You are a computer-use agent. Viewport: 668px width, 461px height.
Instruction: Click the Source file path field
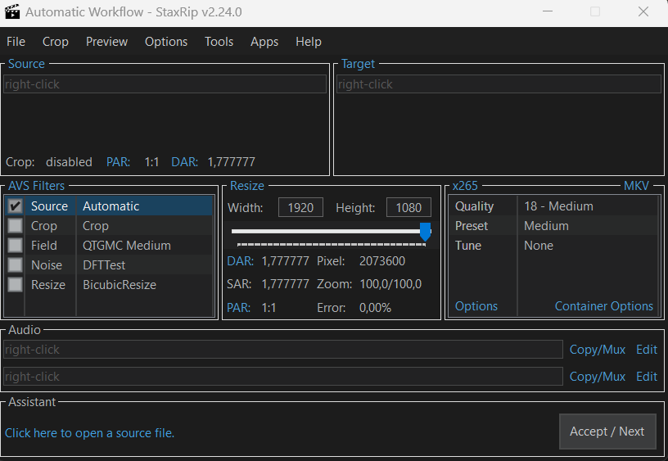pos(165,84)
